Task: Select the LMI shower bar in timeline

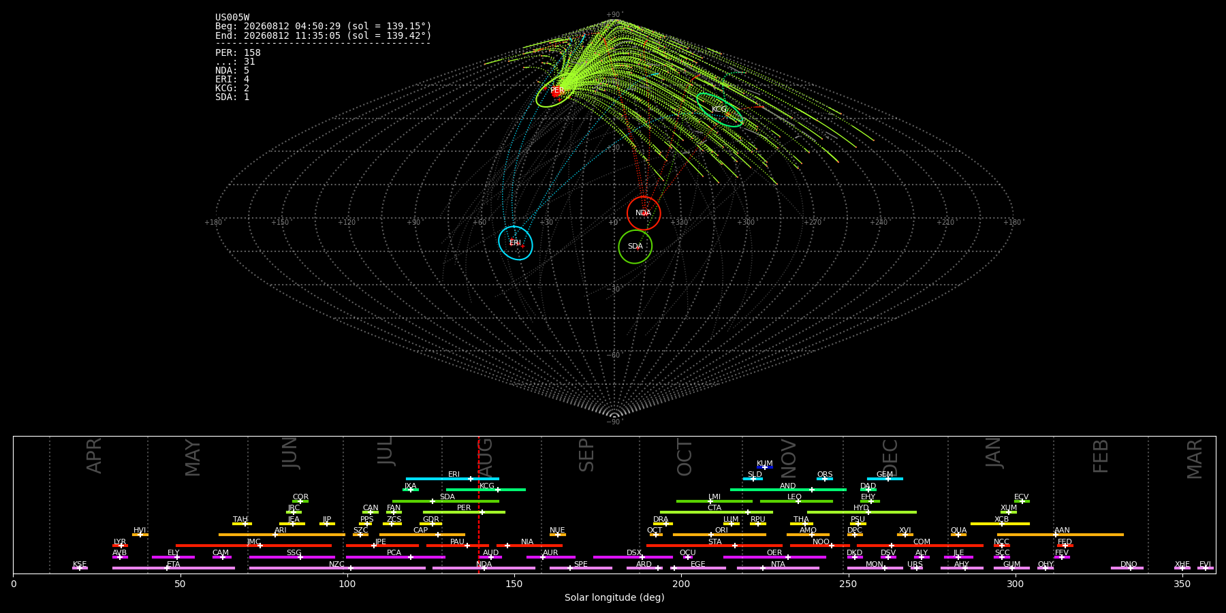Action: point(714,501)
